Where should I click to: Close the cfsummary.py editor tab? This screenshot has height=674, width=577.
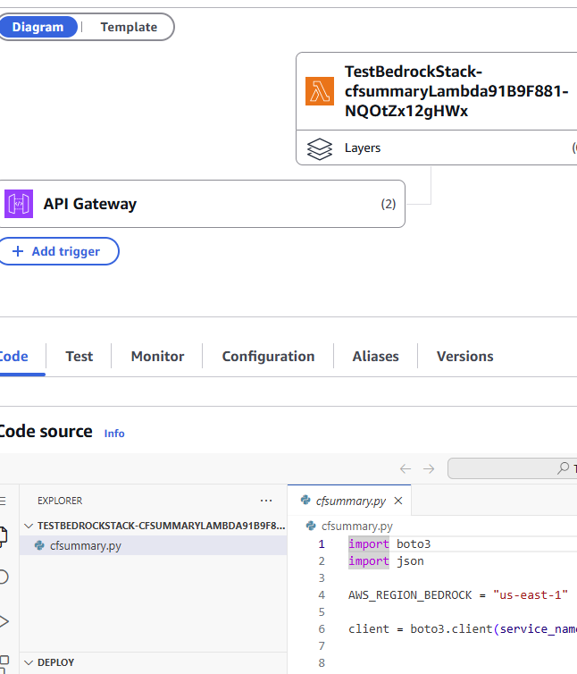click(x=398, y=501)
